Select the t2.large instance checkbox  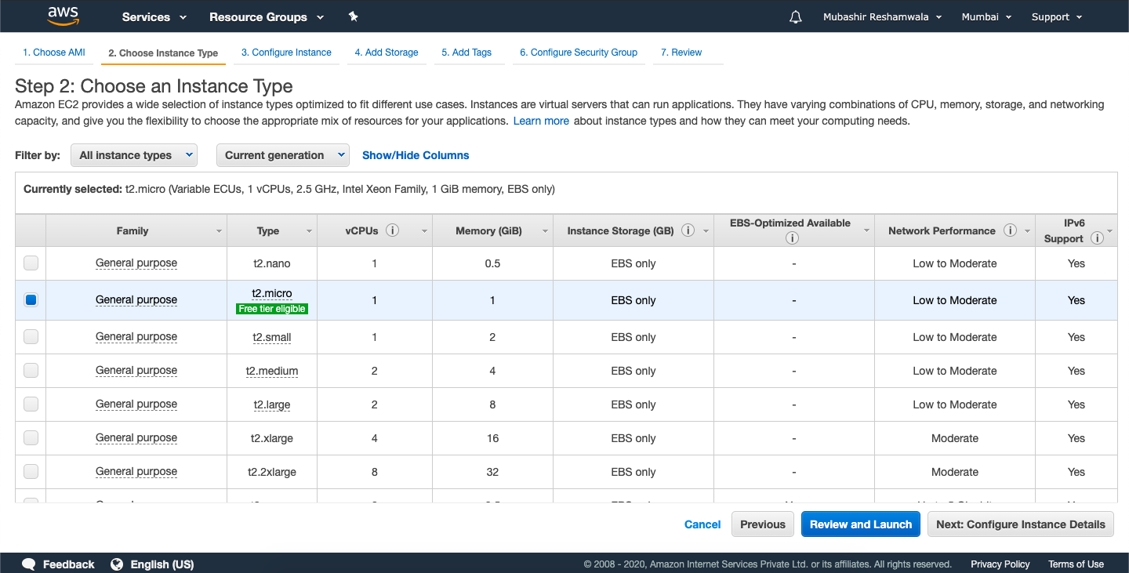pyautogui.click(x=31, y=404)
